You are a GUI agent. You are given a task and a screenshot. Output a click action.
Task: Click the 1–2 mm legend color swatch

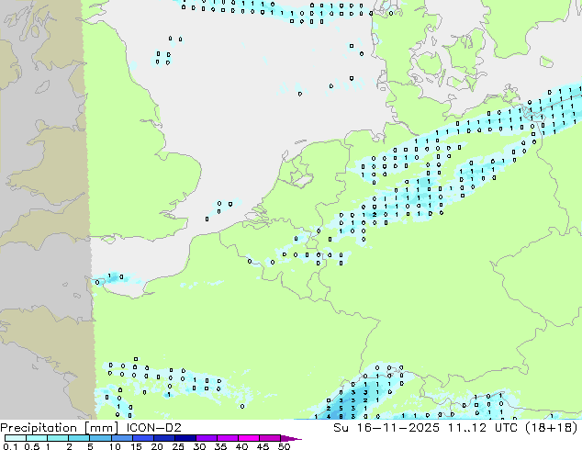coord(58,438)
